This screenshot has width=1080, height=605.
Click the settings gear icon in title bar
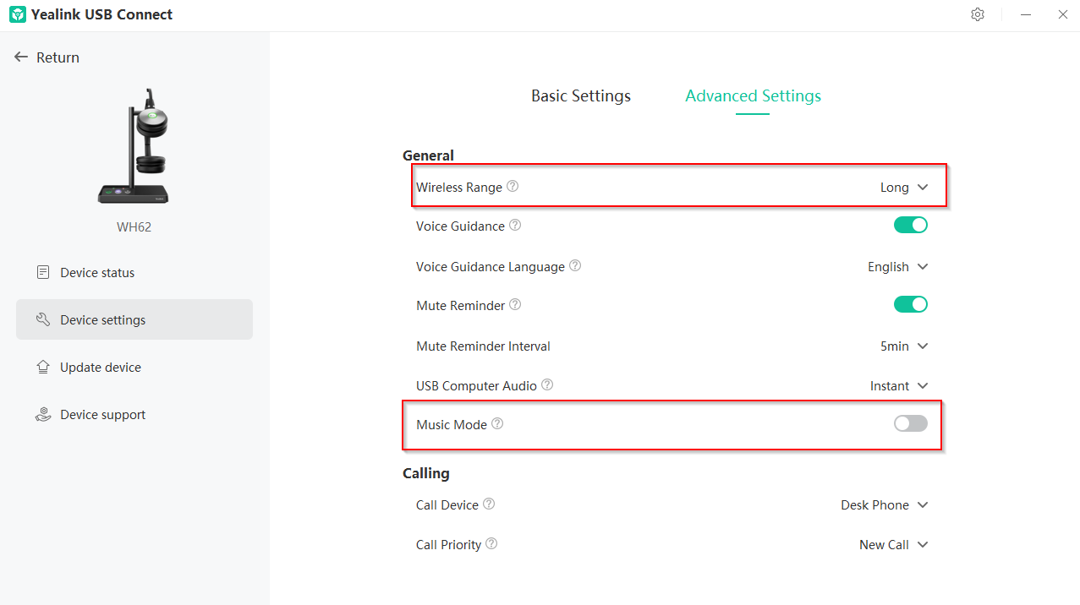[978, 14]
